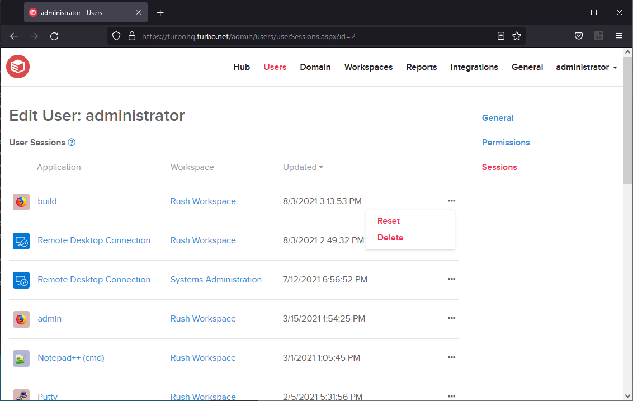Open Pocket save icon in toolbar

(x=579, y=36)
